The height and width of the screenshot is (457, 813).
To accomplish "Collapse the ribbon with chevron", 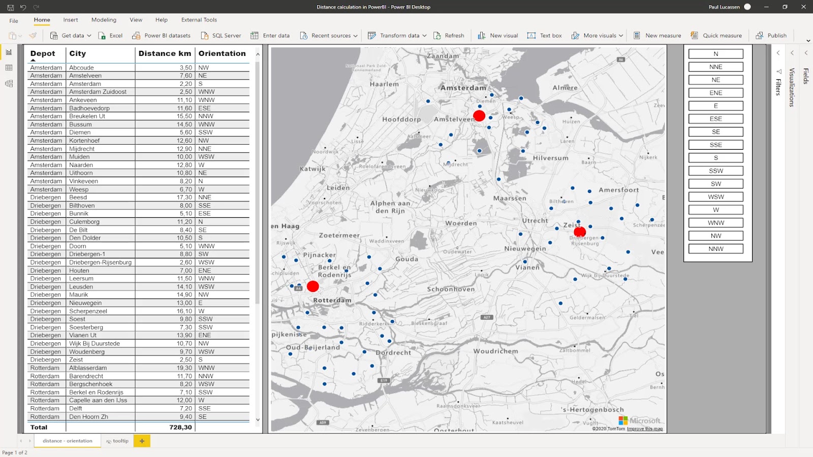I will (808, 41).
